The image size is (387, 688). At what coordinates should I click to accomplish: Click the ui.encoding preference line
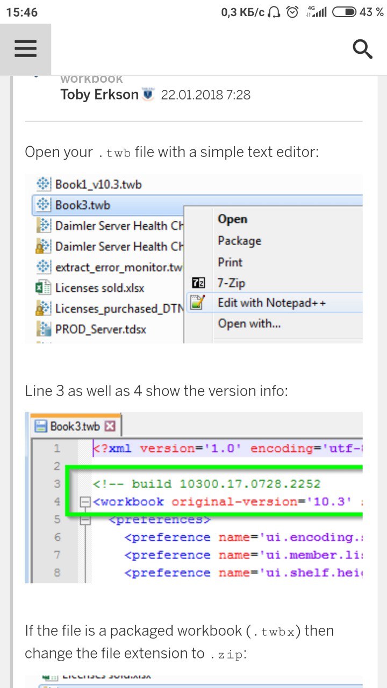tap(243, 537)
